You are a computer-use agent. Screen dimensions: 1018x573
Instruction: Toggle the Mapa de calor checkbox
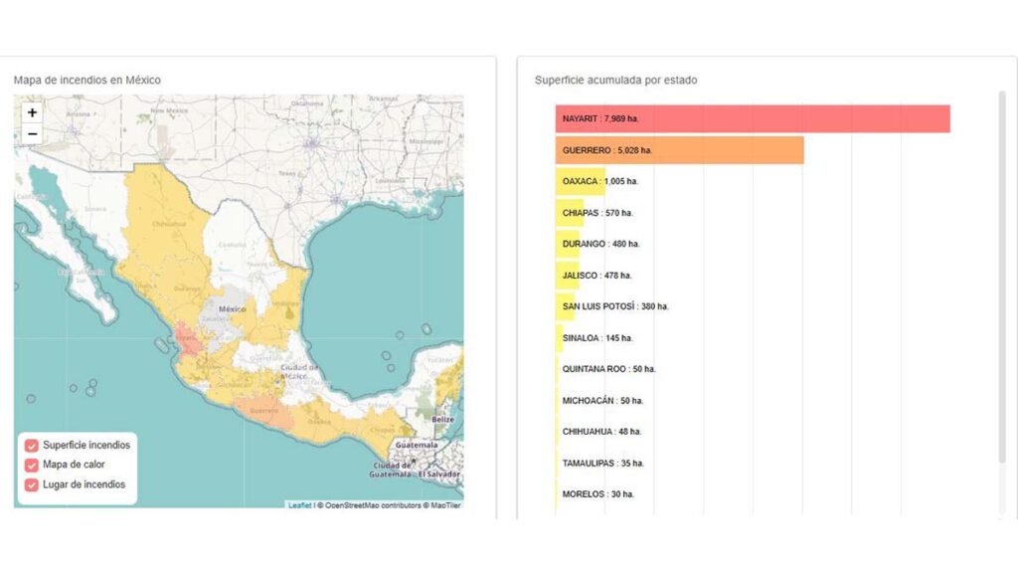(x=31, y=466)
